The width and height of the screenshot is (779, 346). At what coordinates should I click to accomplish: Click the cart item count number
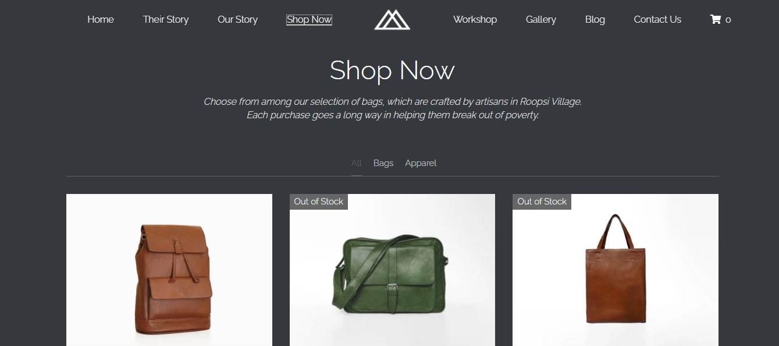(728, 20)
